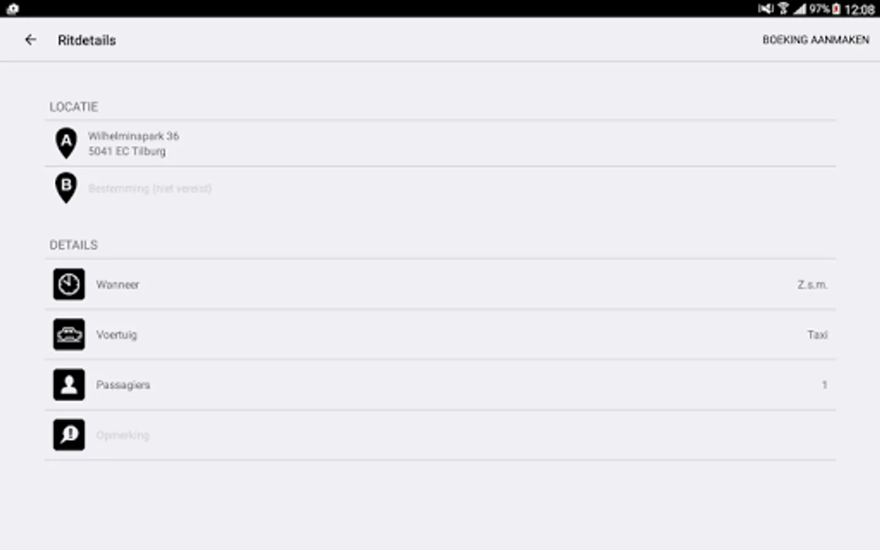This screenshot has height=550, width=880.
Task: Change the Taxi vehicle type value
Action: tap(817, 335)
